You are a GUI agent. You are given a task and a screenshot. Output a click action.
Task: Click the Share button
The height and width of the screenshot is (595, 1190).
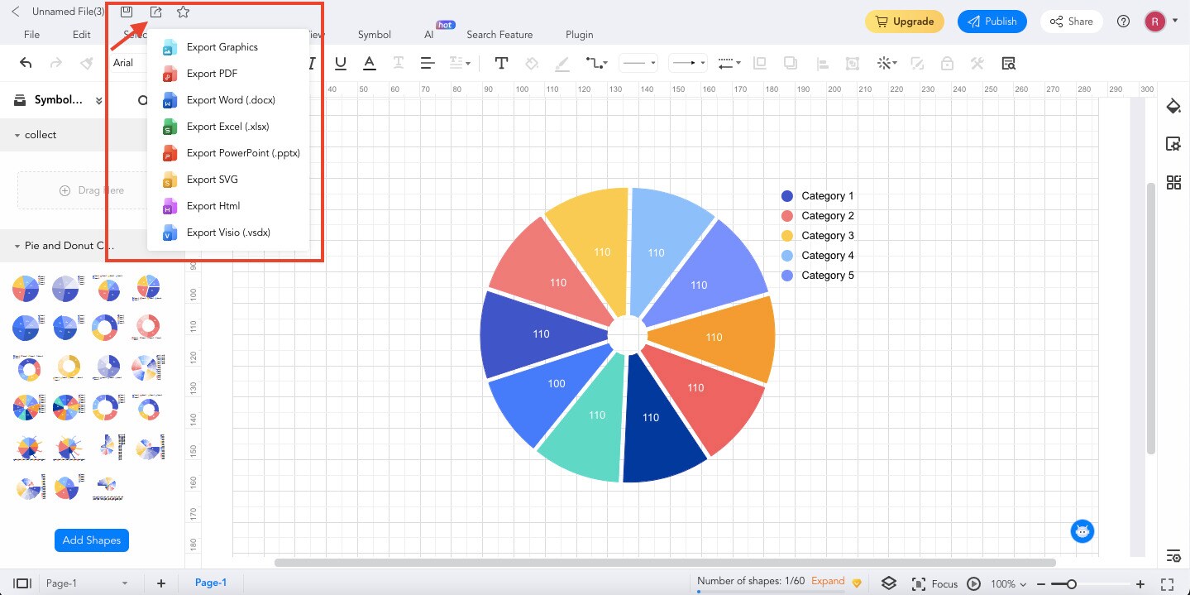(1071, 22)
